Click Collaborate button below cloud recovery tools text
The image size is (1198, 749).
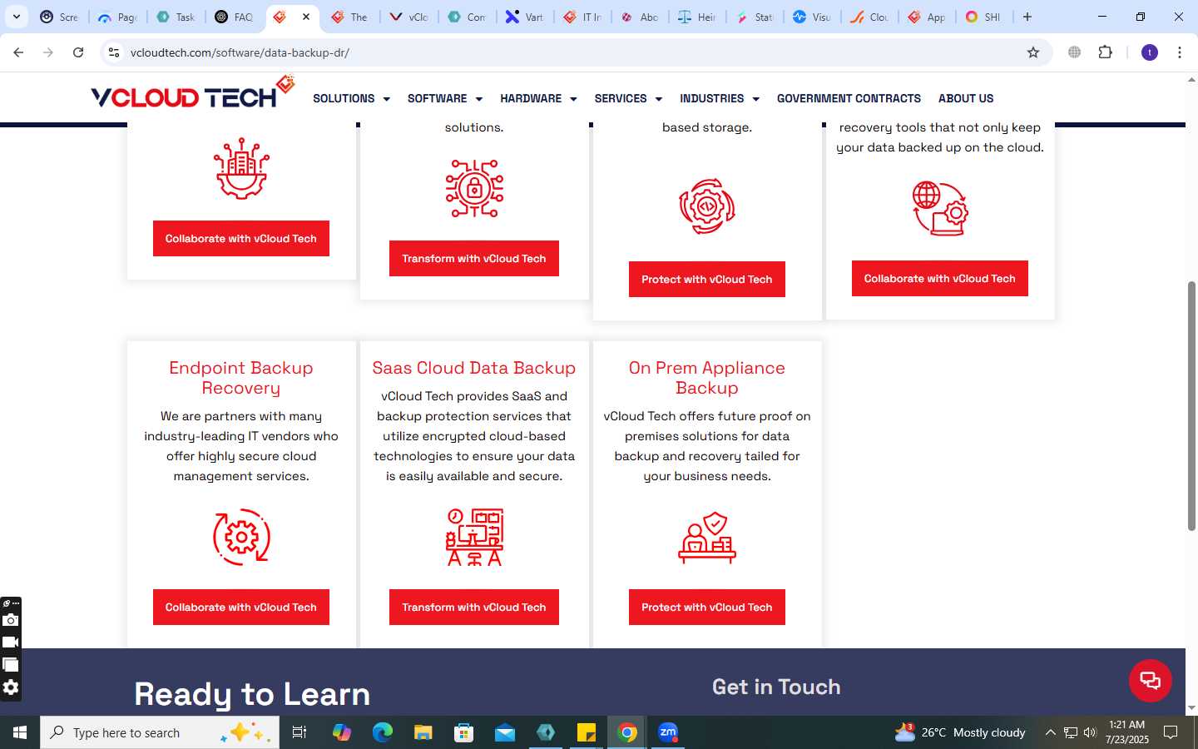click(940, 278)
